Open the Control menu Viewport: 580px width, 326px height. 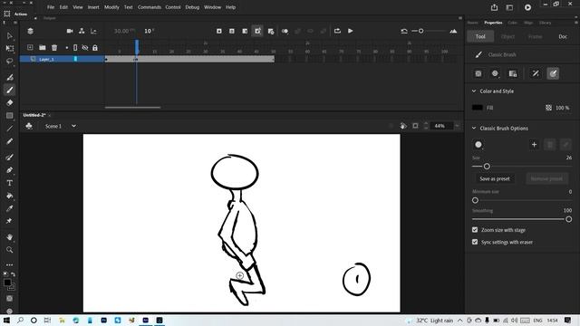173,7
